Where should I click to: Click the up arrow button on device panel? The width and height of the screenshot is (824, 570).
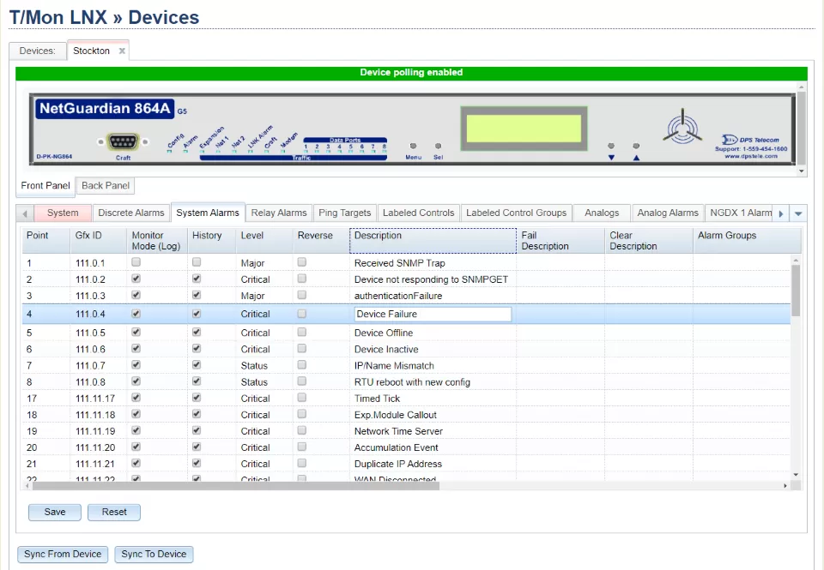(636, 158)
